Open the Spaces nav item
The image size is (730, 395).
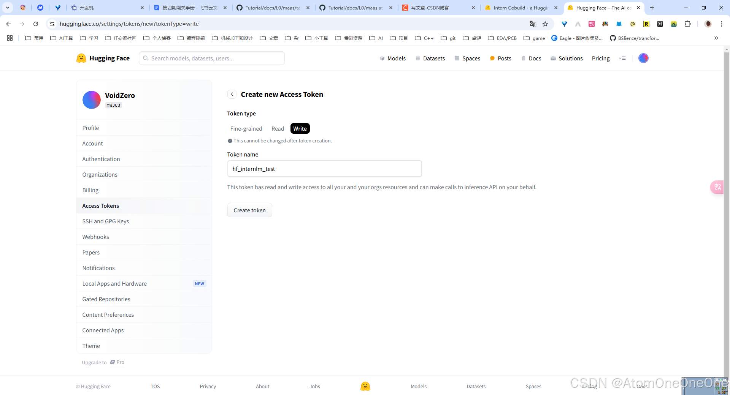point(467,58)
